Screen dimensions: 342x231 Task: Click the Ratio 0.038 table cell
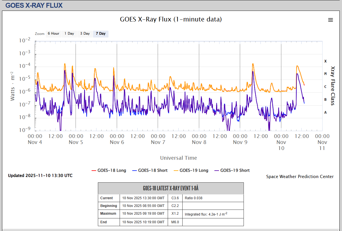[x=193, y=198]
